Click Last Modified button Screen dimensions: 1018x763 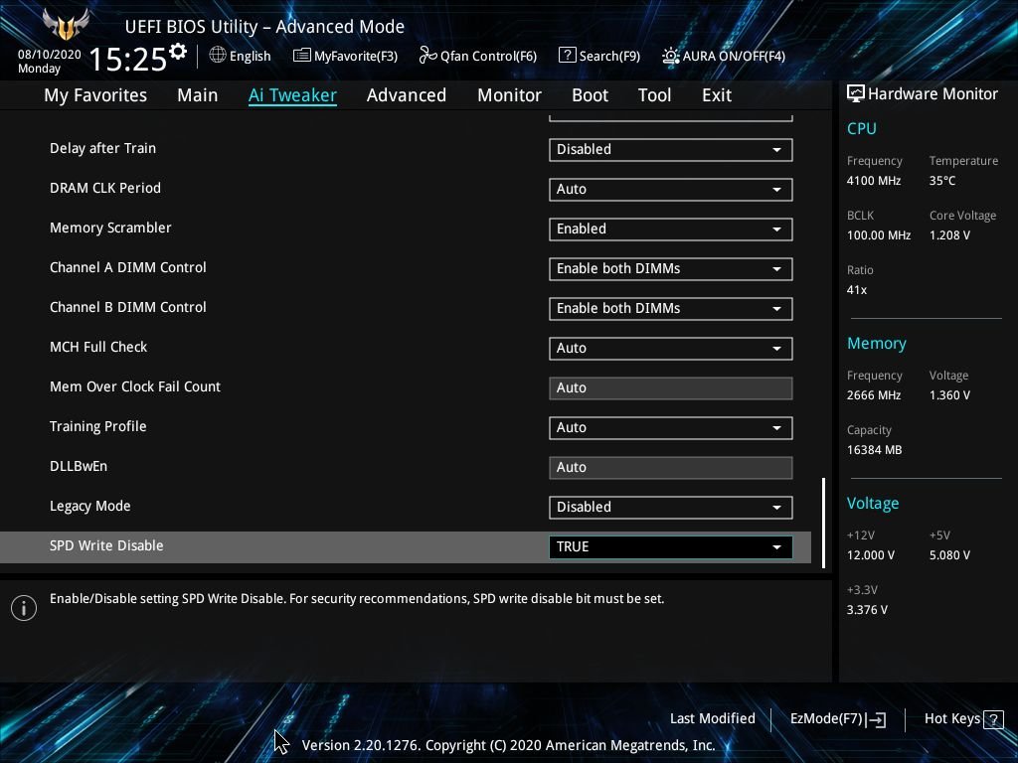pos(712,719)
